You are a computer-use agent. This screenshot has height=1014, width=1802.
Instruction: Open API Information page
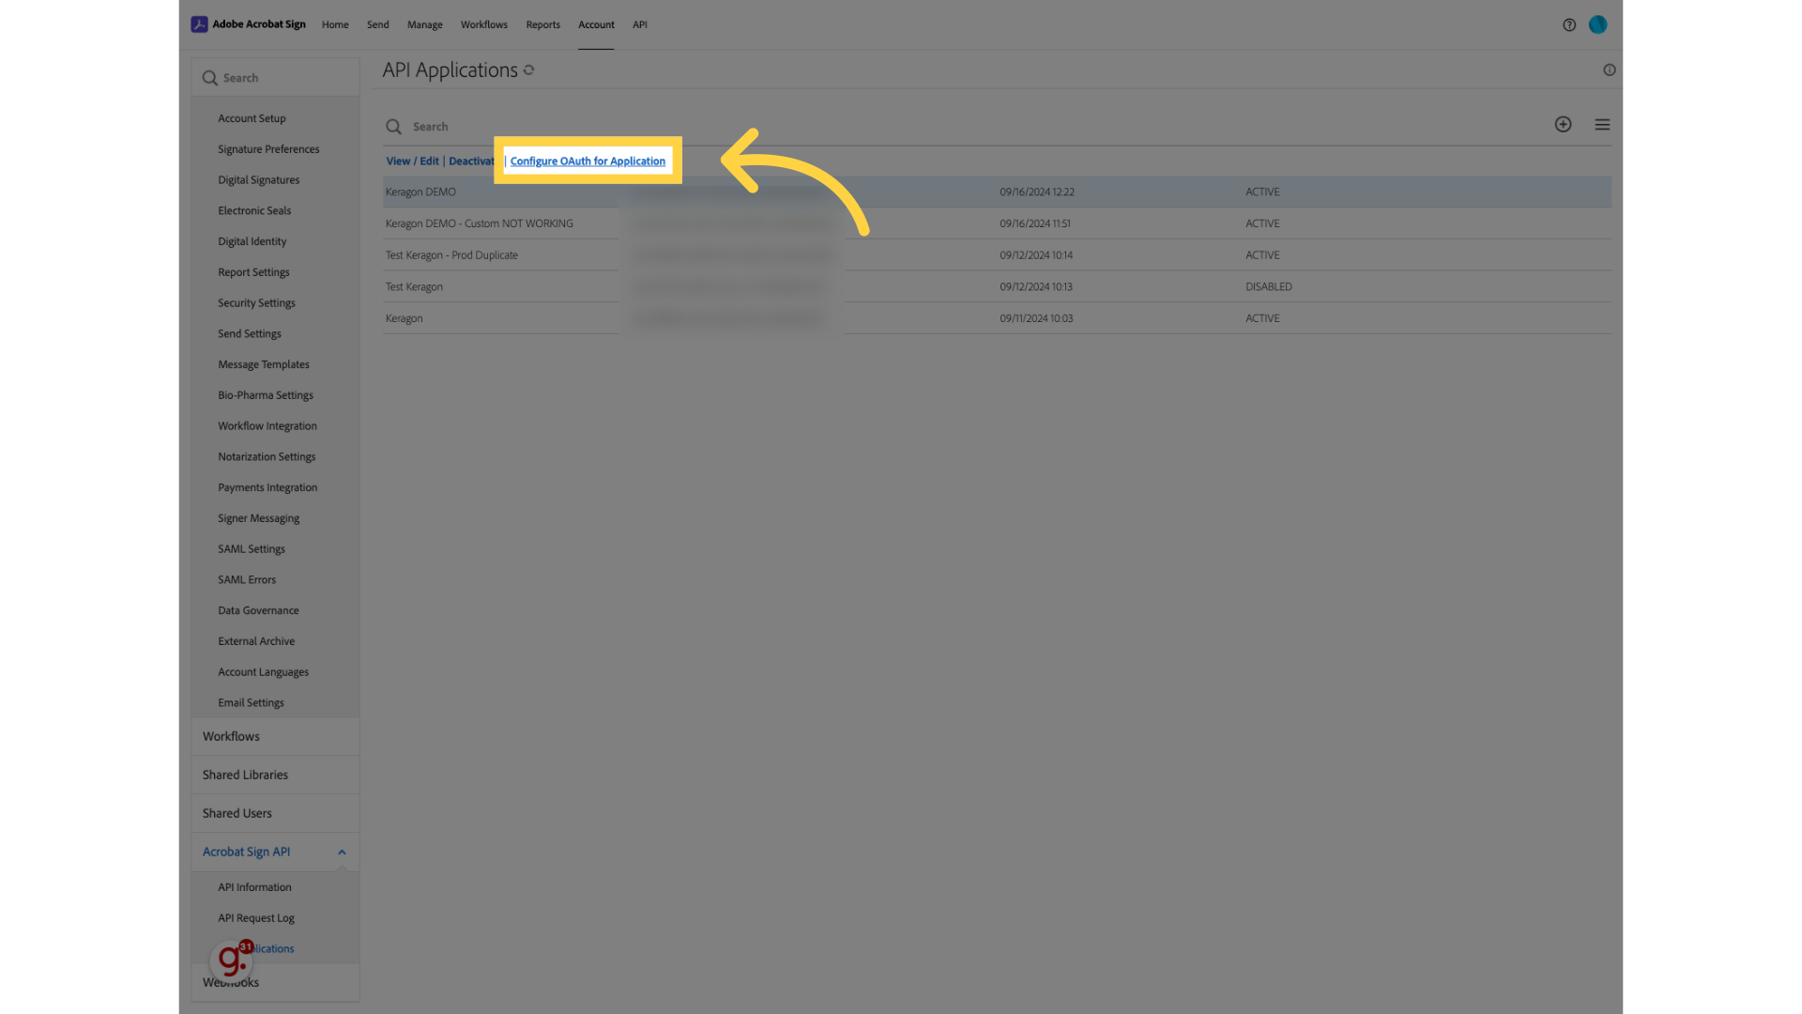click(255, 887)
